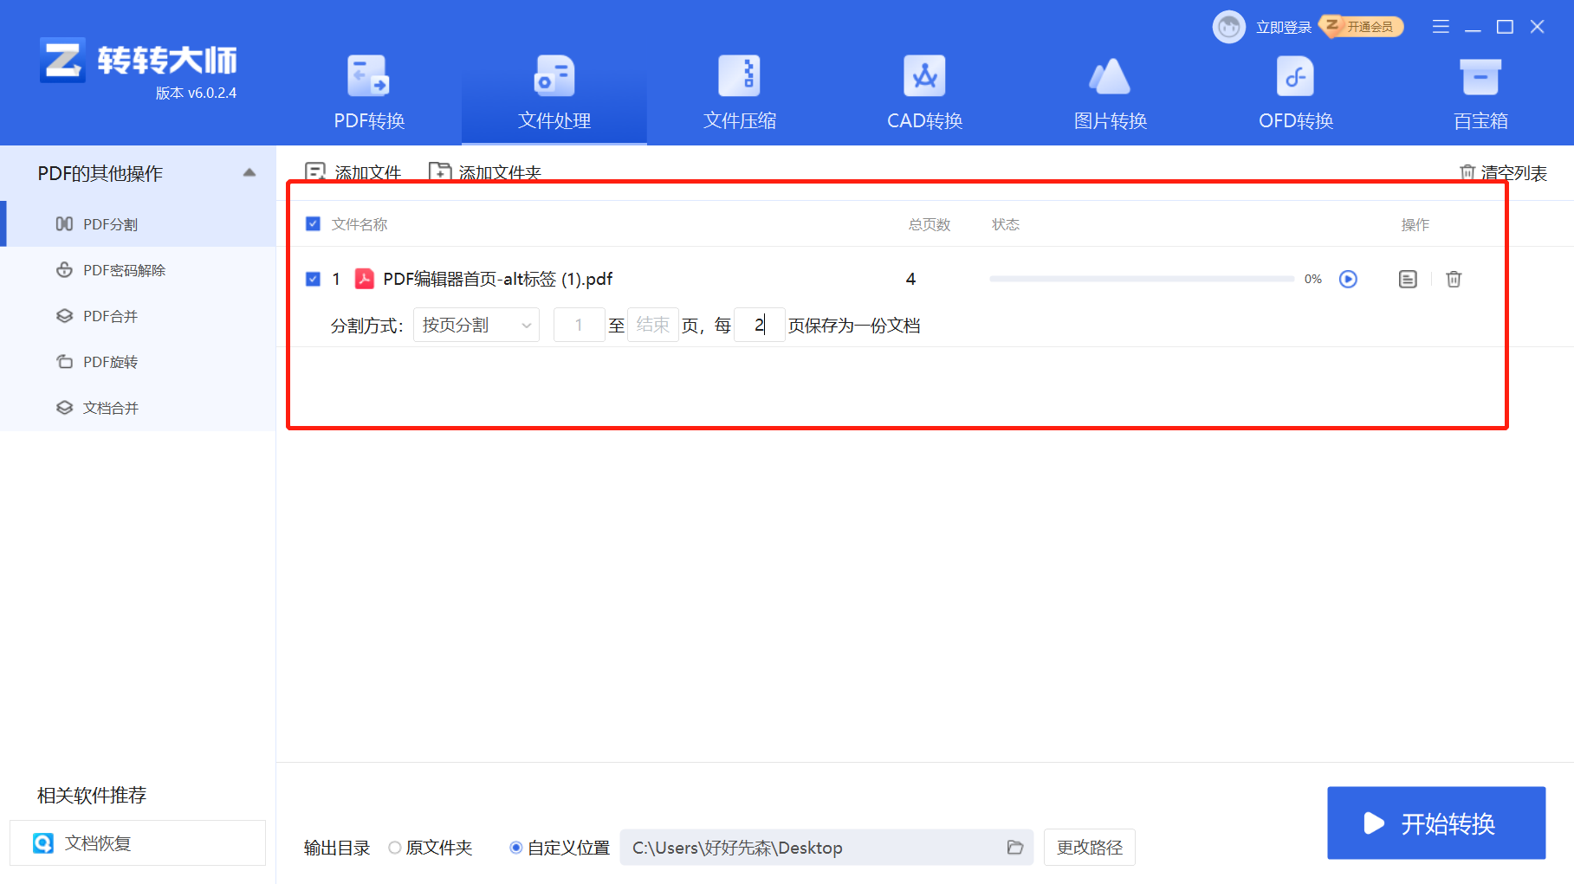Open the OFD转换 icon
This screenshot has width=1574, height=884.
point(1295,76)
